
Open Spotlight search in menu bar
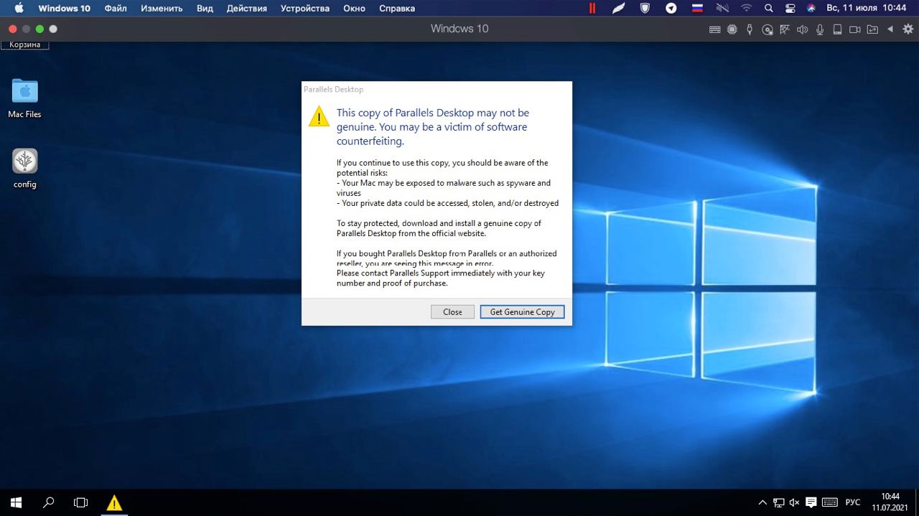click(769, 9)
